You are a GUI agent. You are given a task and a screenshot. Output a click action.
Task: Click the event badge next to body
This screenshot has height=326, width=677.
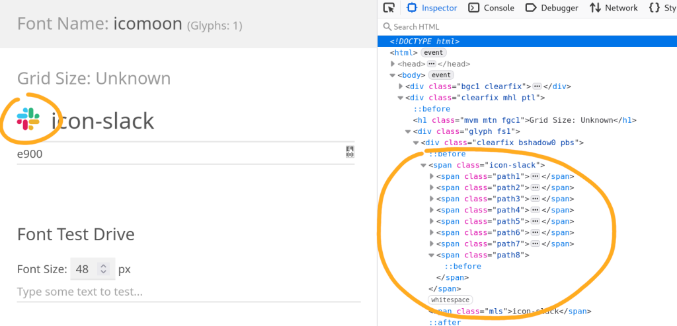[440, 75]
